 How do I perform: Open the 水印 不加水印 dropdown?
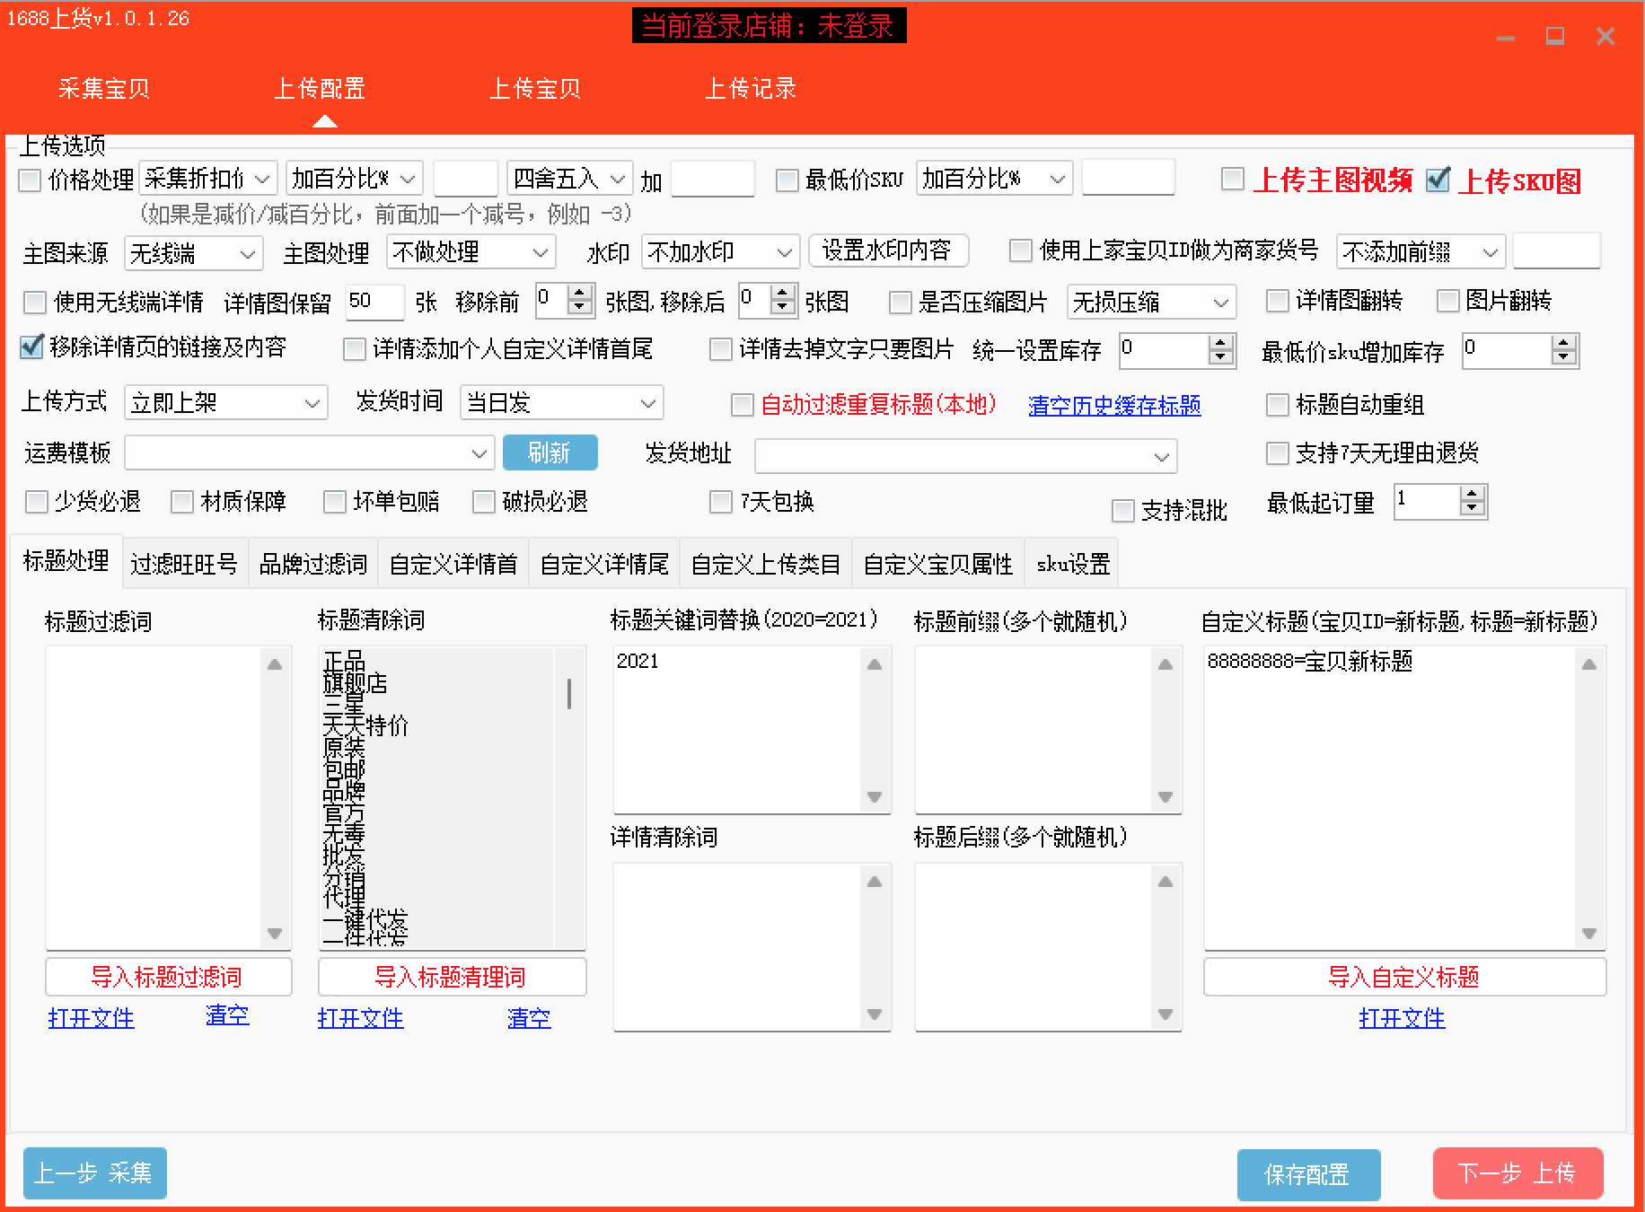[720, 252]
